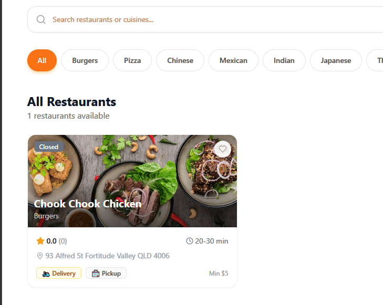Image resolution: width=383 pixels, height=305 pixels.
Task: Click the shop icon in Pickup badge
Action: (x=96, y=274)
